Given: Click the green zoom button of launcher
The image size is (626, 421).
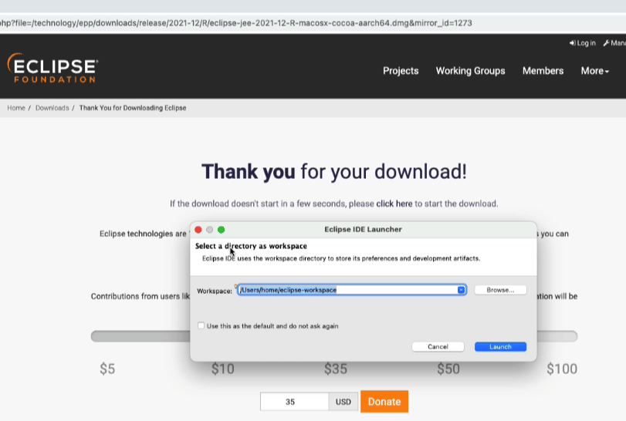Looking at the screenshot, I should 222,230.
